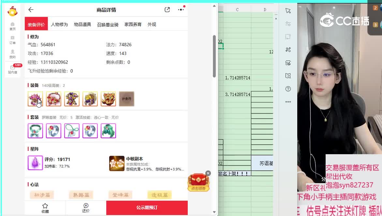Select the third set item (green necklace)
The width and height of the screenshot is (382, 216).
click(72, 131)
